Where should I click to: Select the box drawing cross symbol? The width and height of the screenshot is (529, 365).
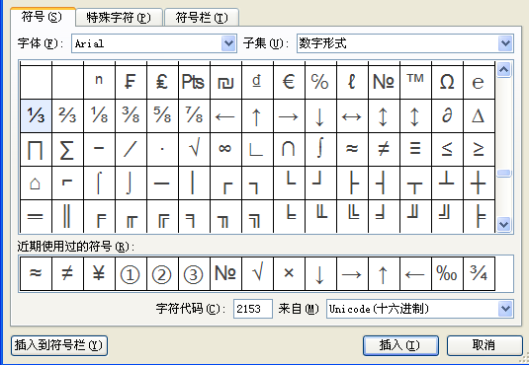tap(479, 182)
